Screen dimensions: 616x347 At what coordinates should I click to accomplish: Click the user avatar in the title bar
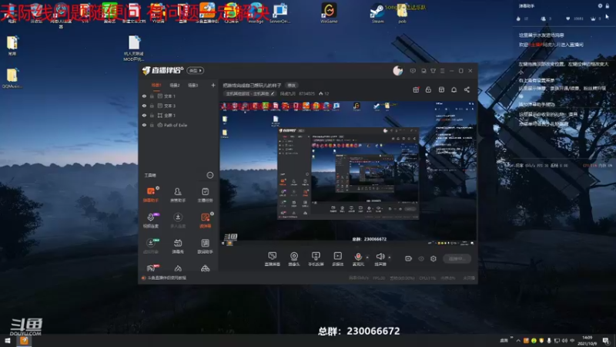[x=397, y=71]
